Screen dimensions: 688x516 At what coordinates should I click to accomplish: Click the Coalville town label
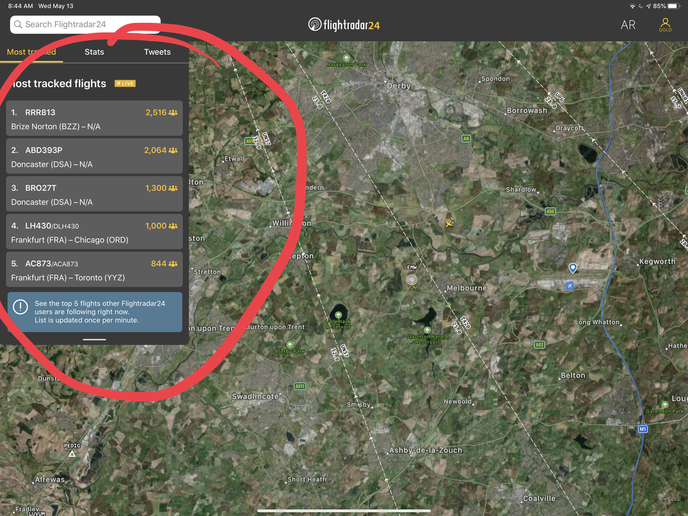tap(539, 498)
